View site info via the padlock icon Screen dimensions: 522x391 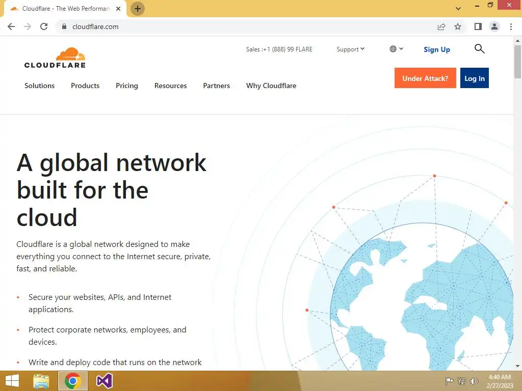point(64,26)
